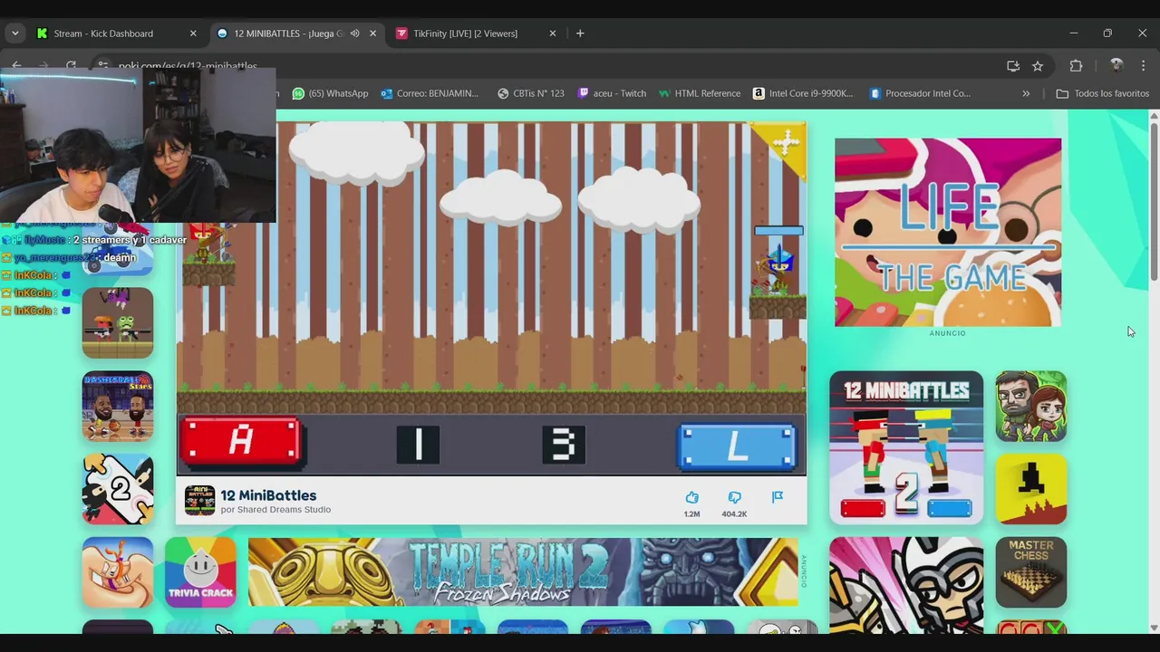Open Basketball Stars game thumbnail
Screen dimensions: 1160x652
[118, 406]
